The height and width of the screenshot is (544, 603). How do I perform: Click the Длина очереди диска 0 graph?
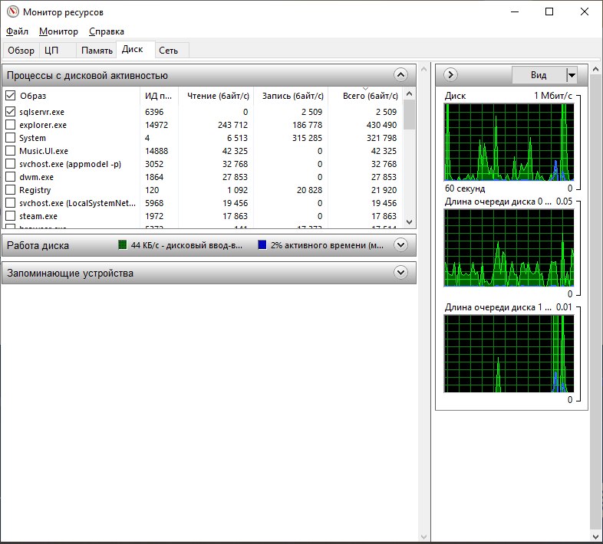coord(509,247)
